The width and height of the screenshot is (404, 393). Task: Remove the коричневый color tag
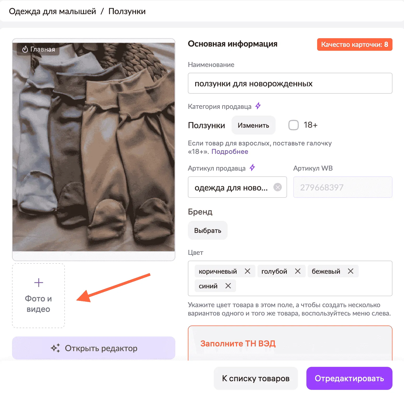248,271
